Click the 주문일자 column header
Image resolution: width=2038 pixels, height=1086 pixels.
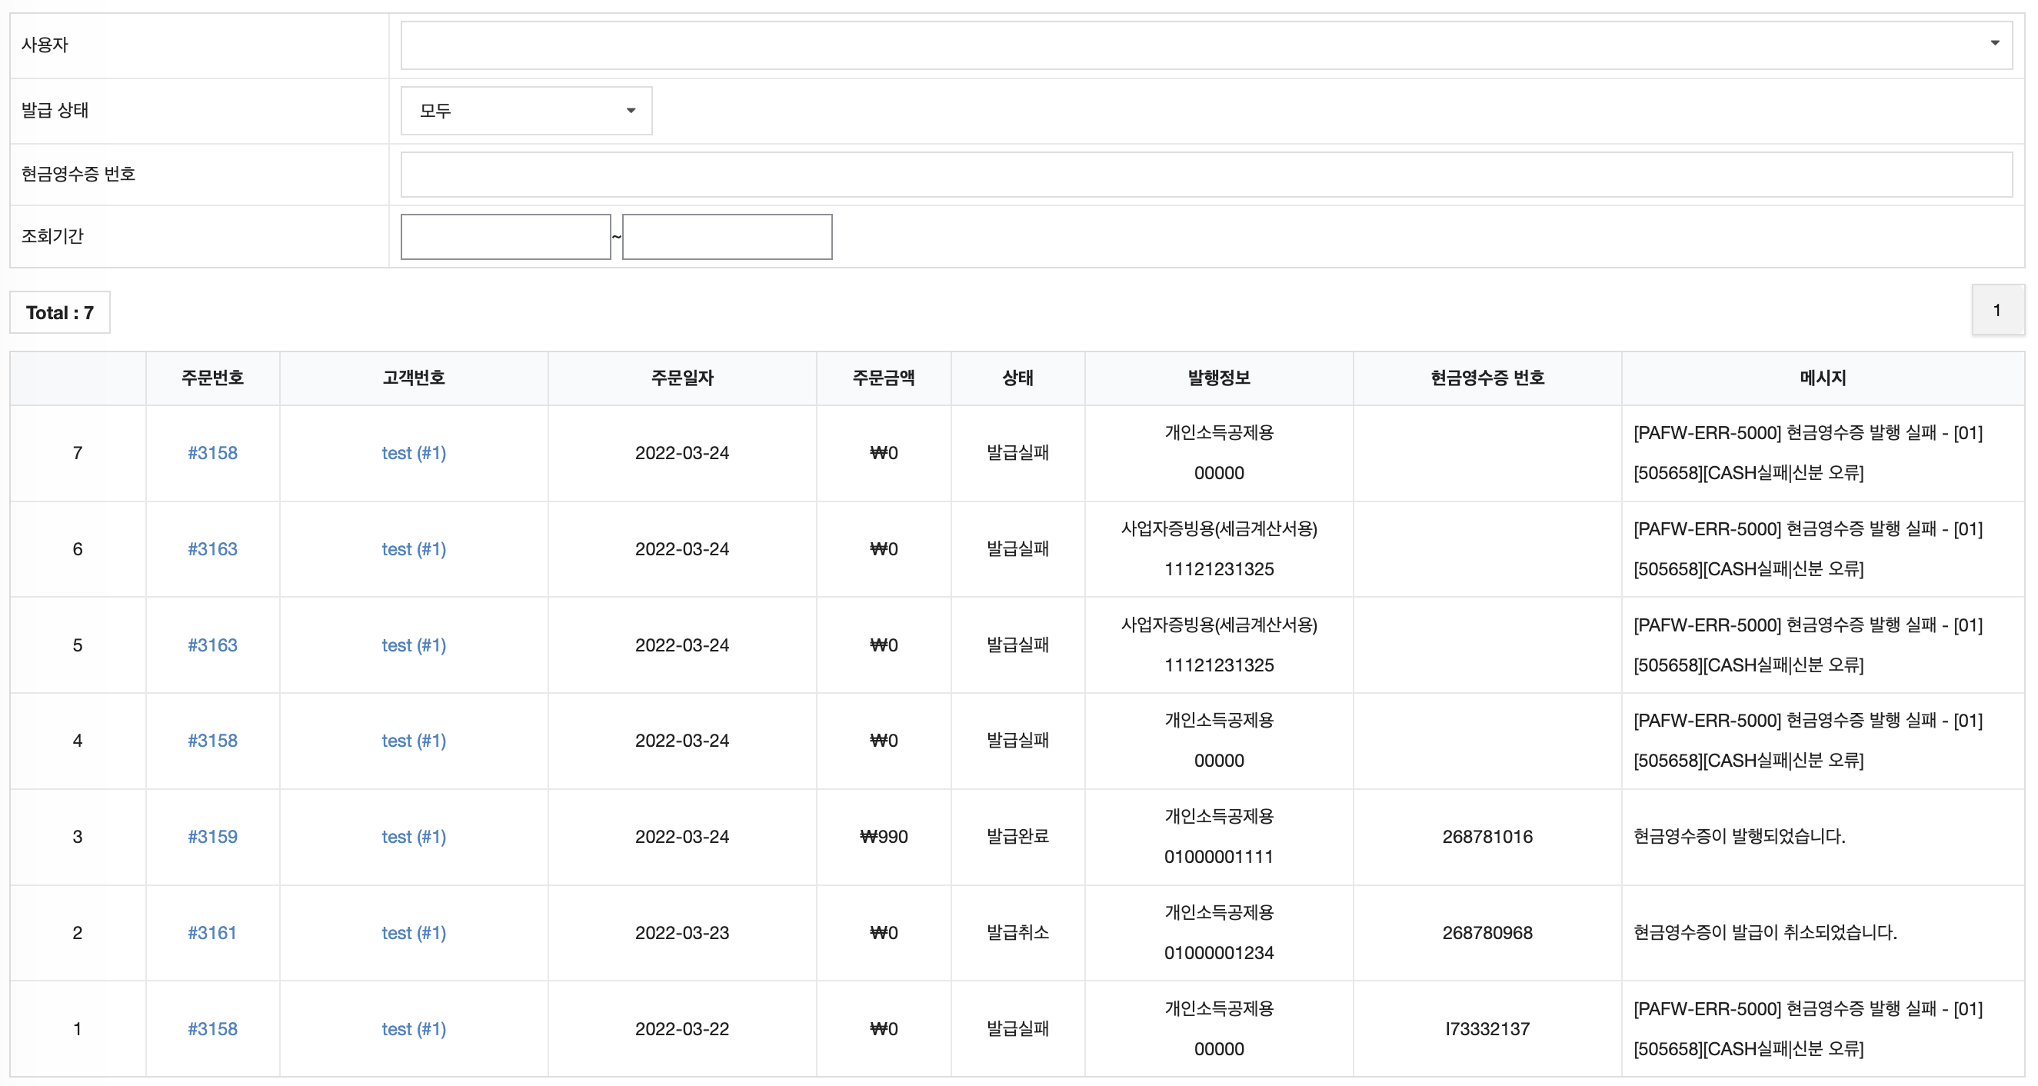(682, 378)
